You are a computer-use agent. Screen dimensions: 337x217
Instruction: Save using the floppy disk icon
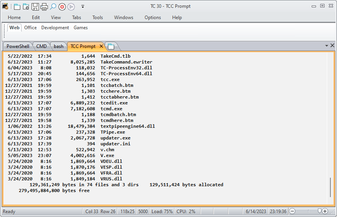(x=35, y=7)
